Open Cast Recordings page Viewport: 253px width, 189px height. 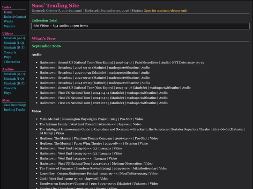[x=15, y=105]
